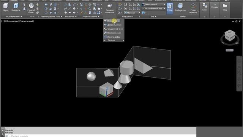Apply the solid Subtract tool

(x=46, y=9)
